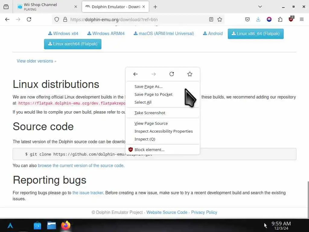Choose Block element… uBlock entry
Viewport: 309px width, 232px height.
pyautogui.click(x=163, y=150)
